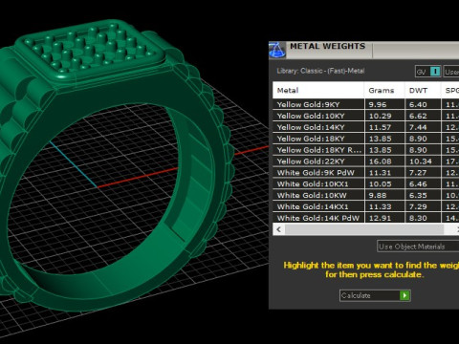Select the Yellow Gold:10KY row
The height and width of the screenshot is (344, 459).
click(x=366, y=116)
